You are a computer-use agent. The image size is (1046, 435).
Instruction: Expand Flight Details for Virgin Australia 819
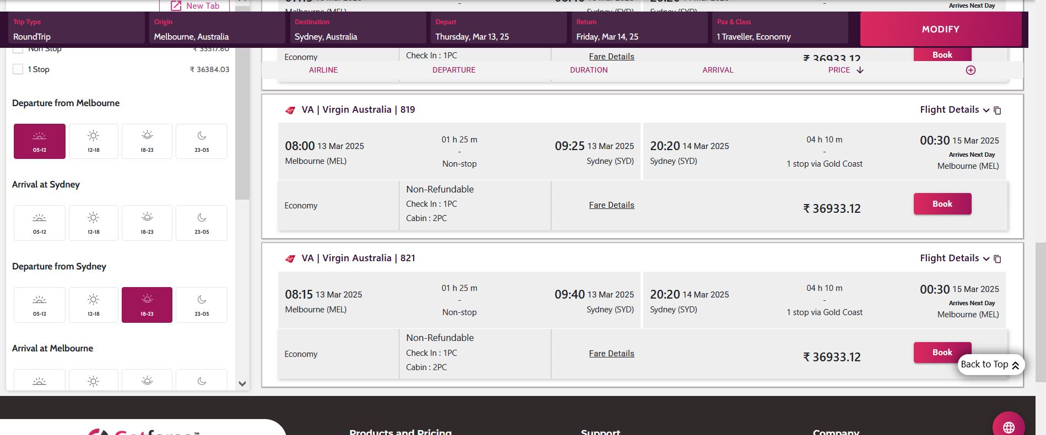pyautogui.click(x=954, y=110)
